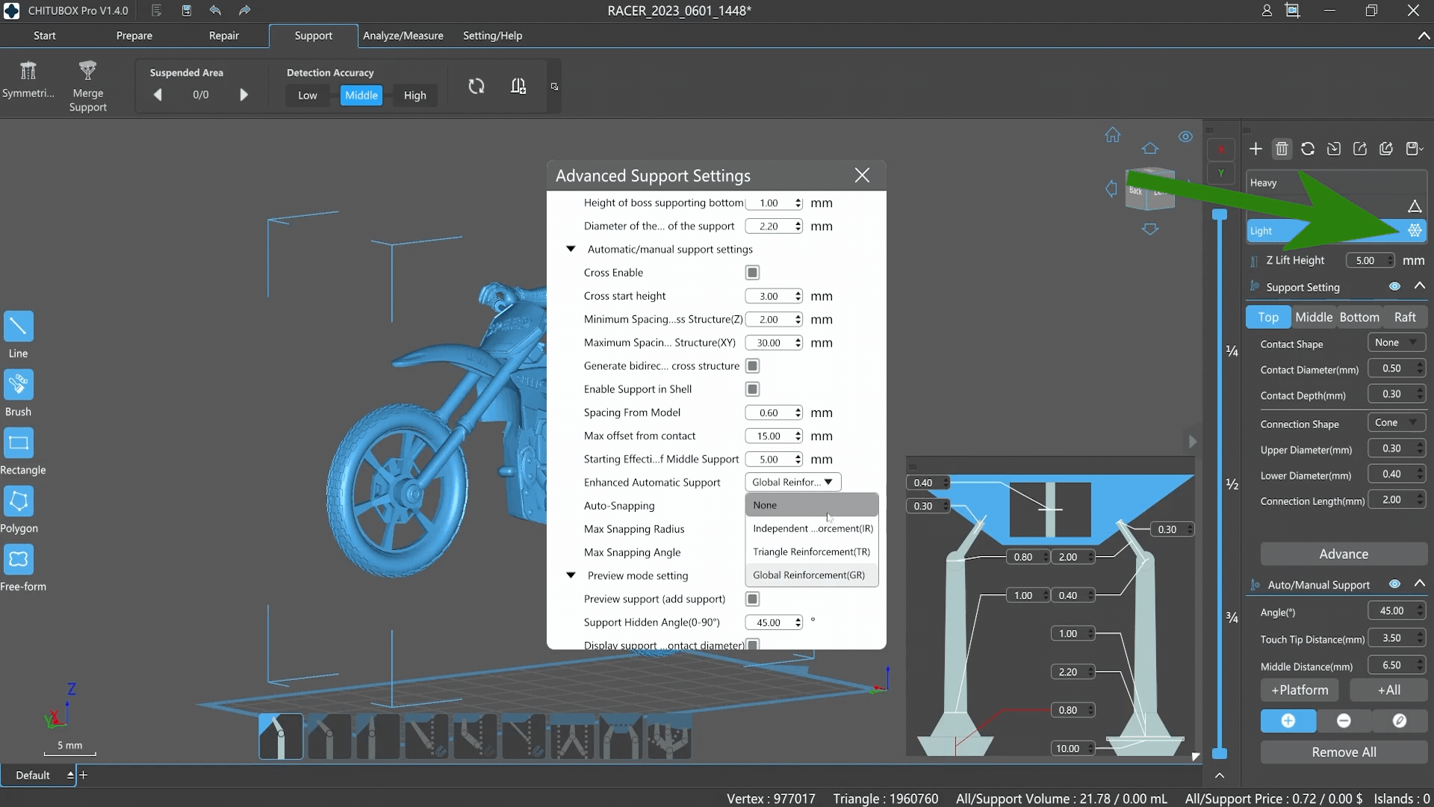Open Contact Shape dropdown

tap(1397, 342)
